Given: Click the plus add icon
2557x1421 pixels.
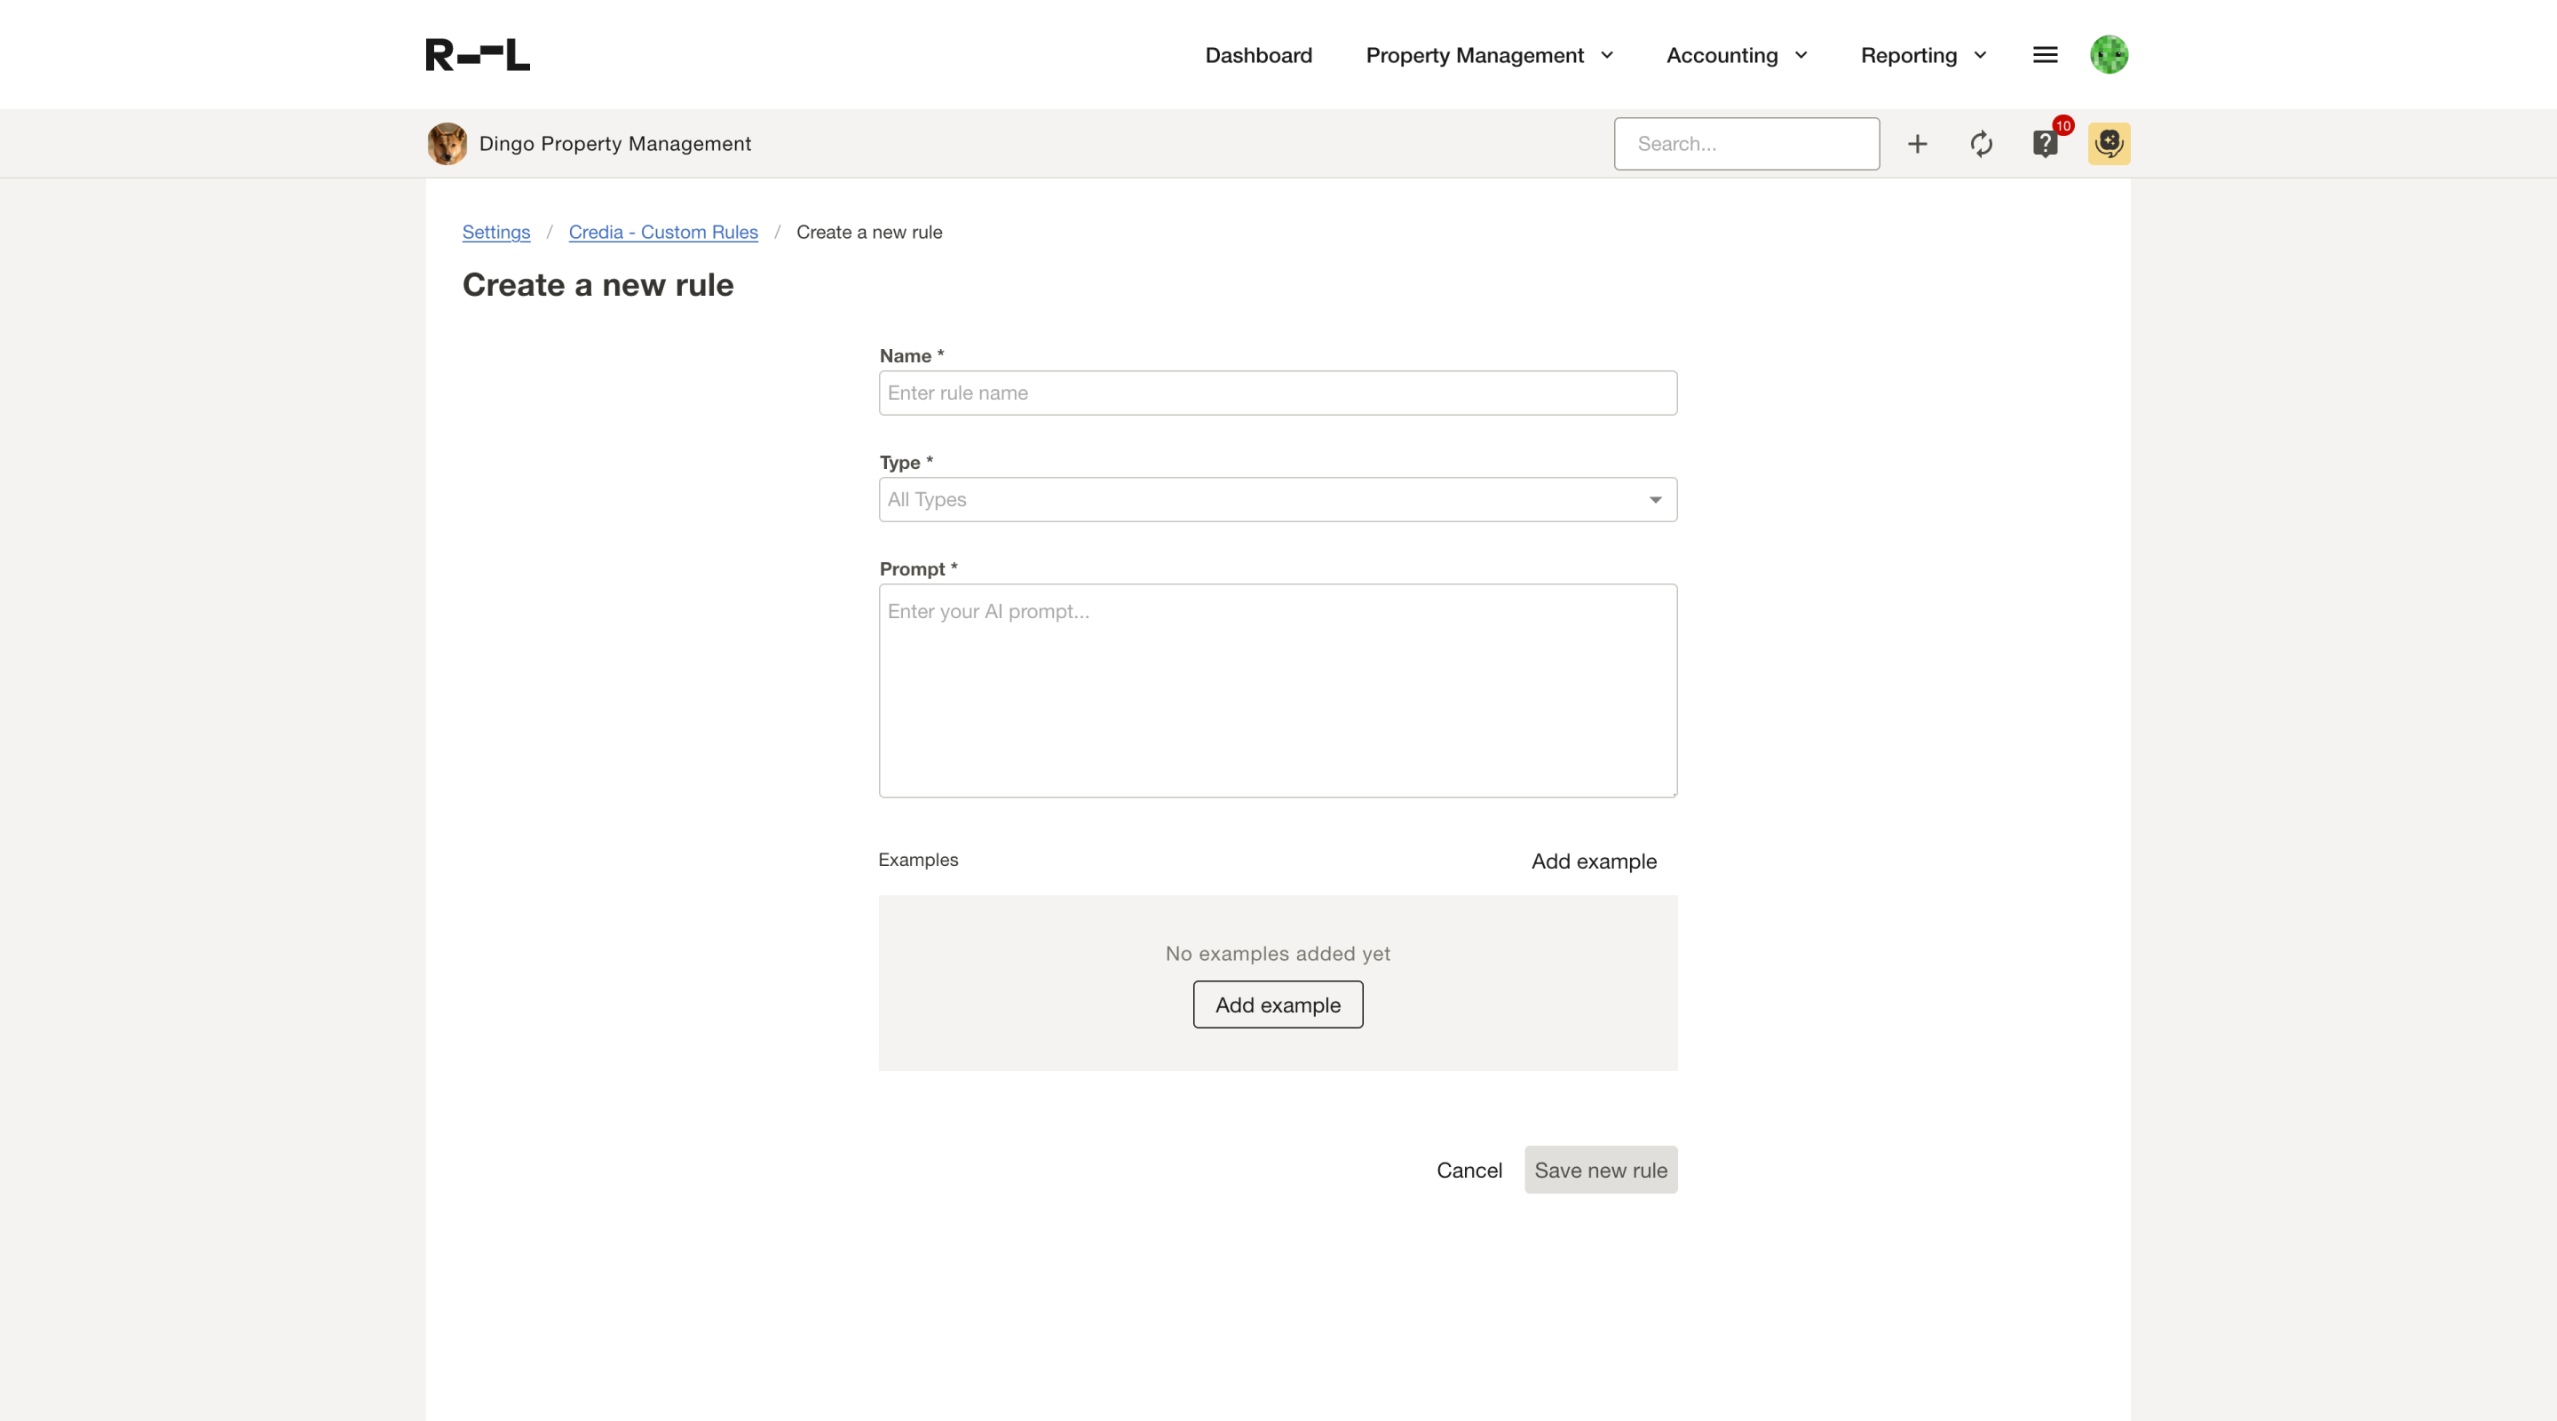Looking at the screenshot, I should (1917, 144).
